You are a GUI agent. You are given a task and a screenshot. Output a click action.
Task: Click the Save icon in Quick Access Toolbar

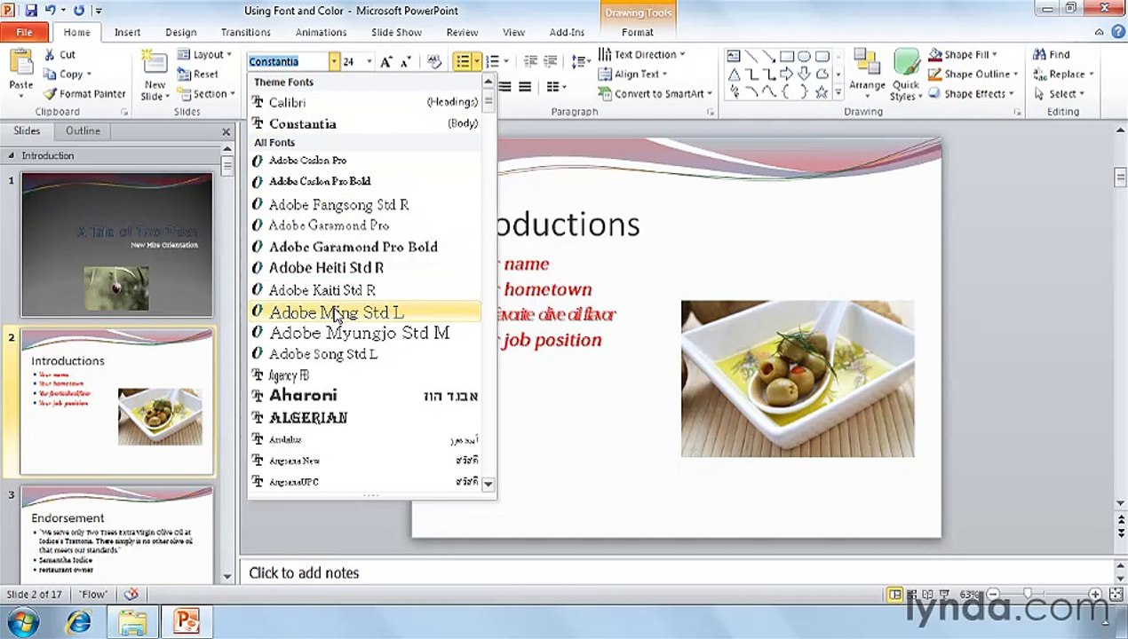tap(31, 11)
